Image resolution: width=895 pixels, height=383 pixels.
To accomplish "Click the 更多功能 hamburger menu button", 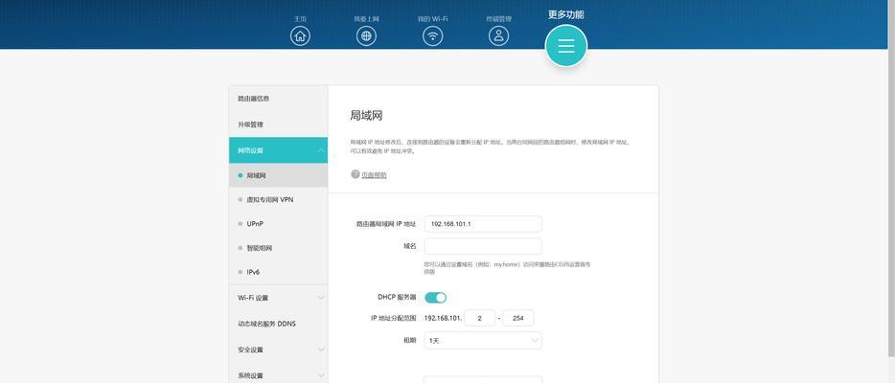I will (566, 46).
